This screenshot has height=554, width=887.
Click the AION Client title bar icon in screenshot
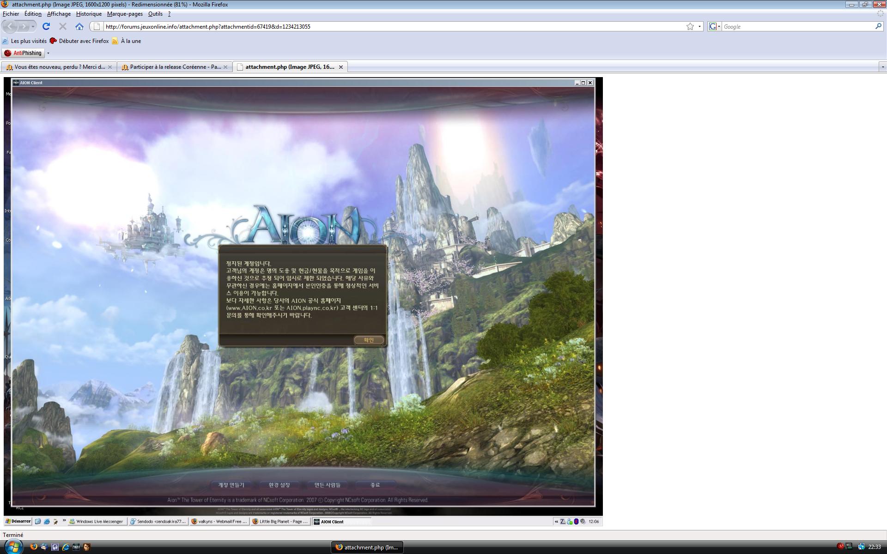coord(16,83)
